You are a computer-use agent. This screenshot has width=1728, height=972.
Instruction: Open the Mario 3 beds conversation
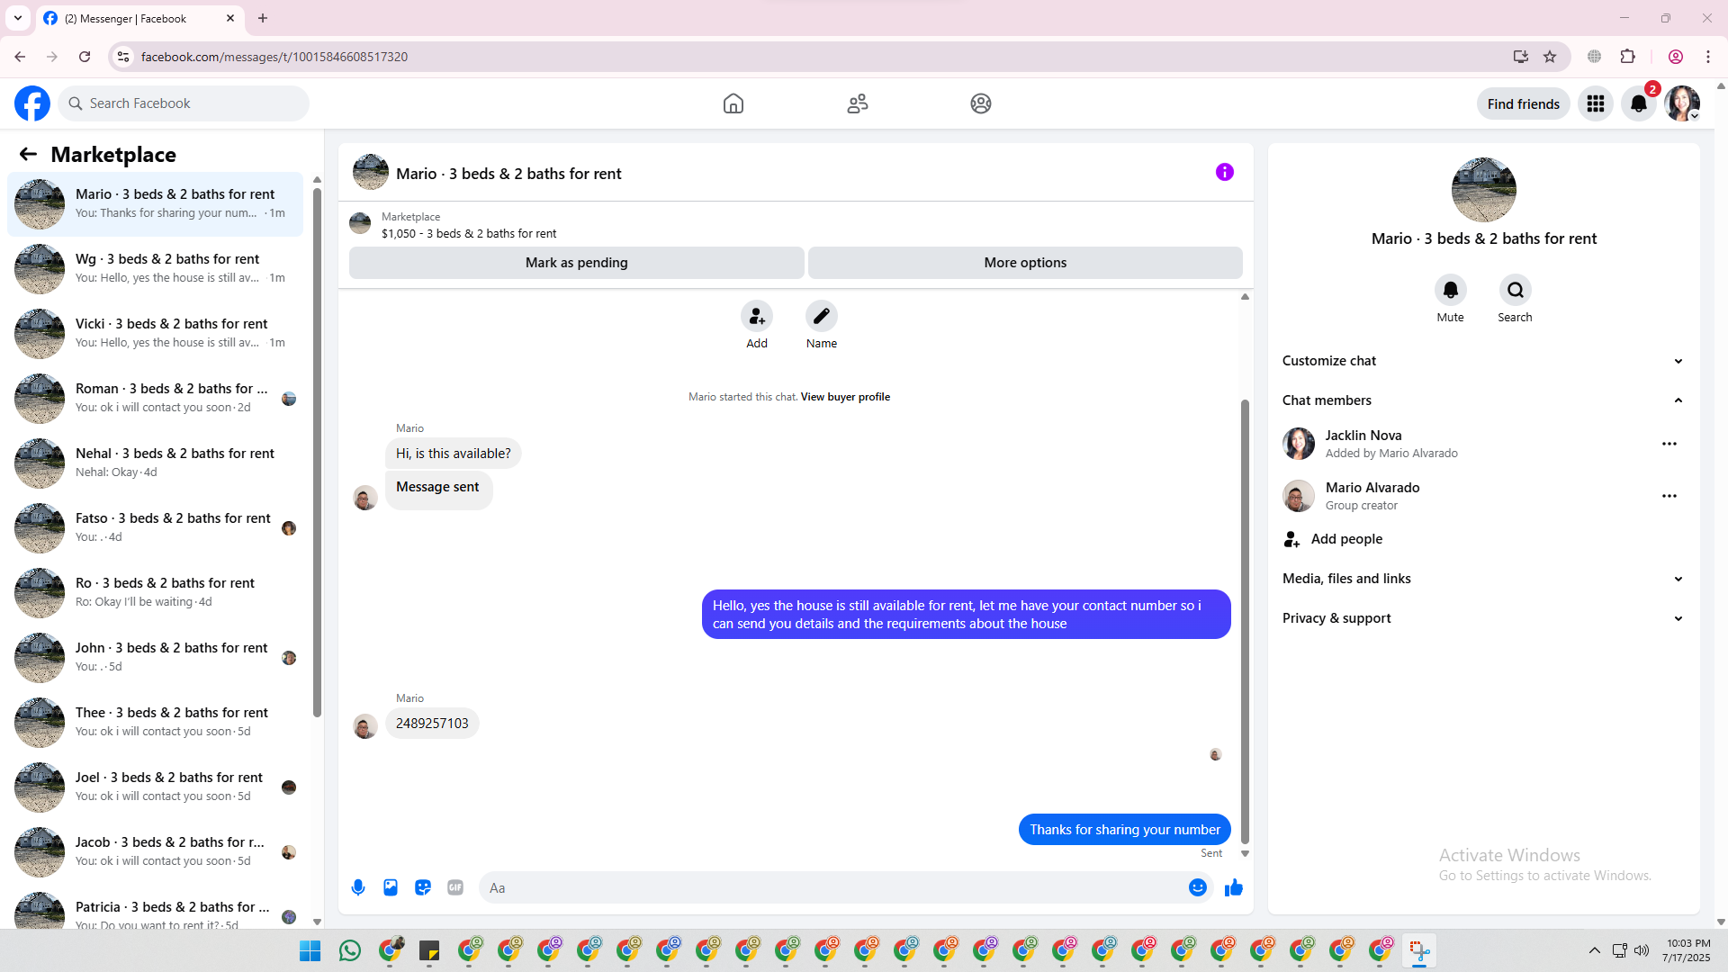(x=156, y=204)
